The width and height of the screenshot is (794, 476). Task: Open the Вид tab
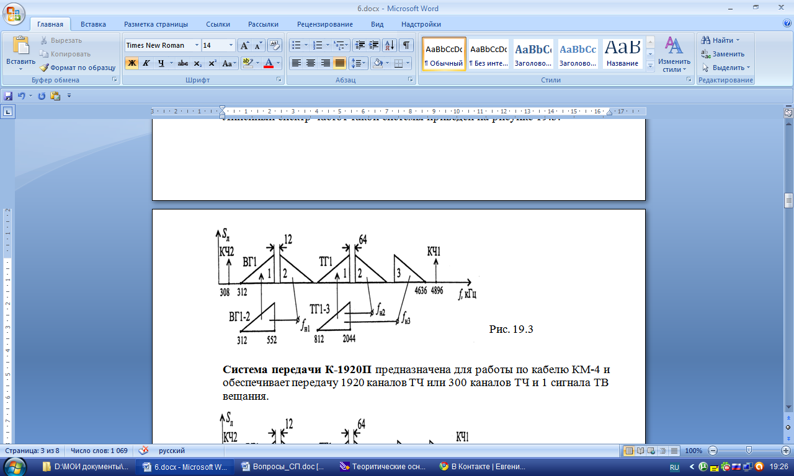tap(377, 24)
